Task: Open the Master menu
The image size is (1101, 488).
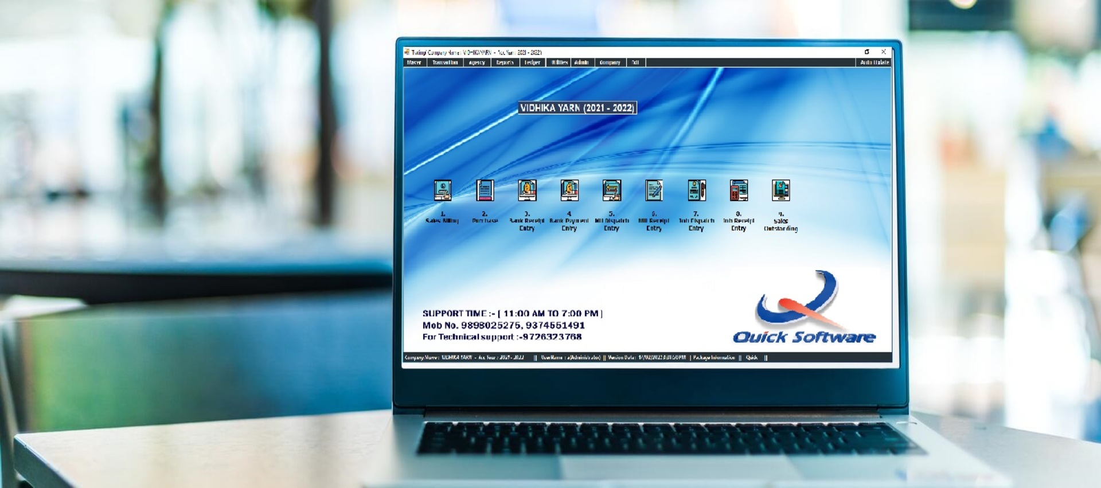Action: [414, 63]
